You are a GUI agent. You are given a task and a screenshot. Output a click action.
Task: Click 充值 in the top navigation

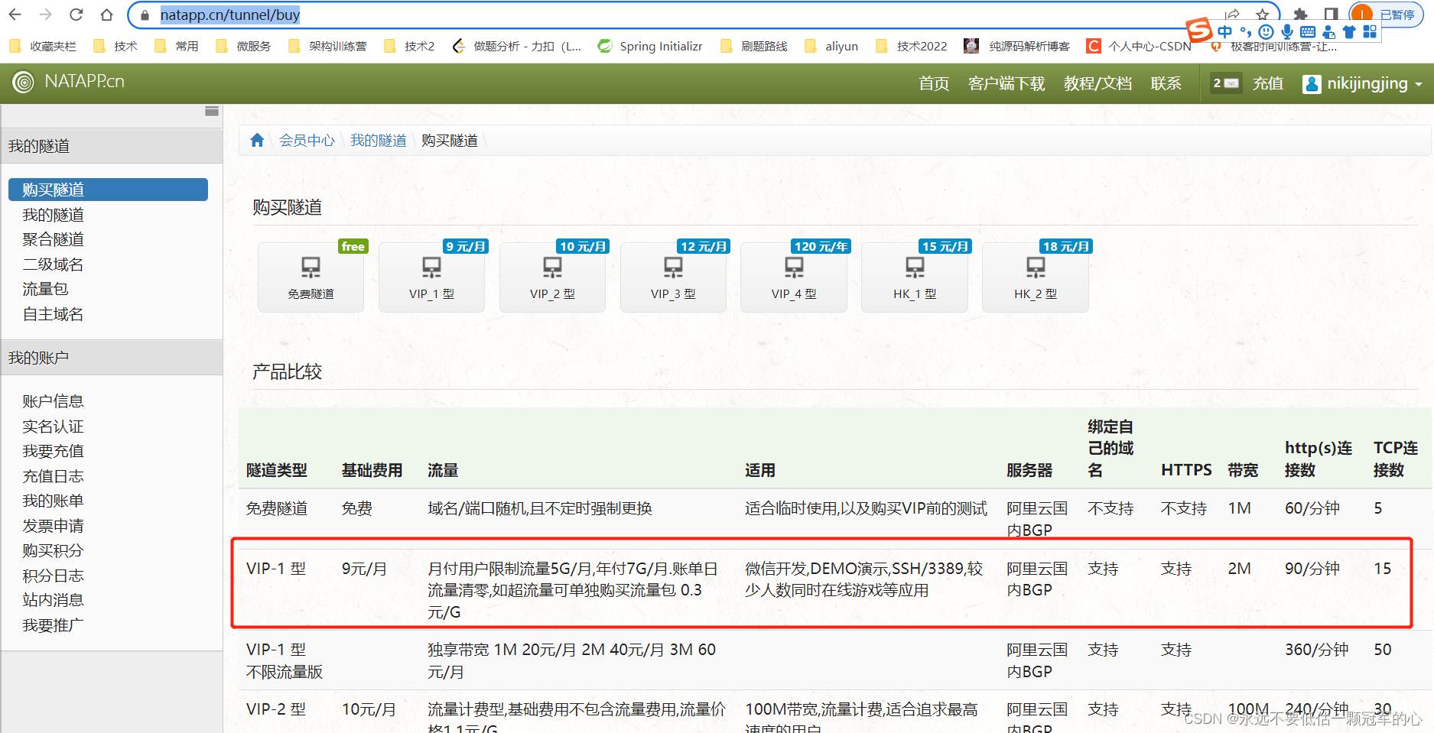[1268, 83]
